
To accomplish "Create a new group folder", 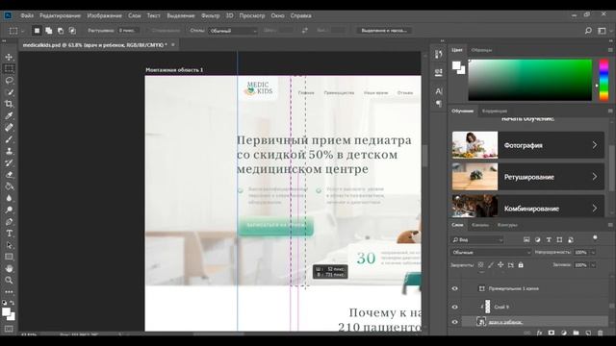I will point(576,333).
